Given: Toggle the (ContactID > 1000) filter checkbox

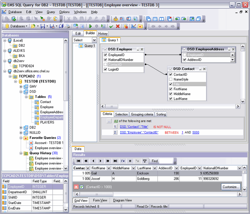Looking at the screenshot, I should tap(82, 187).
